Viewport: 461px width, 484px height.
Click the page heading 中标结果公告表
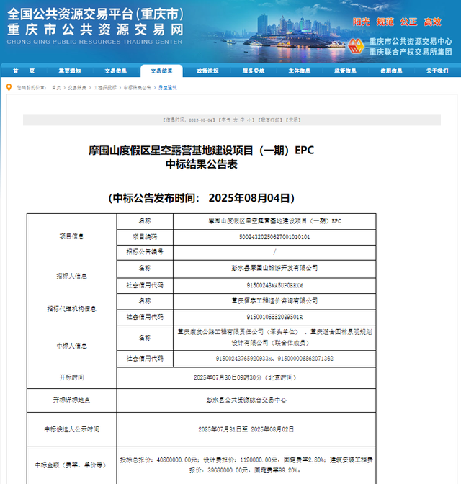201,164
